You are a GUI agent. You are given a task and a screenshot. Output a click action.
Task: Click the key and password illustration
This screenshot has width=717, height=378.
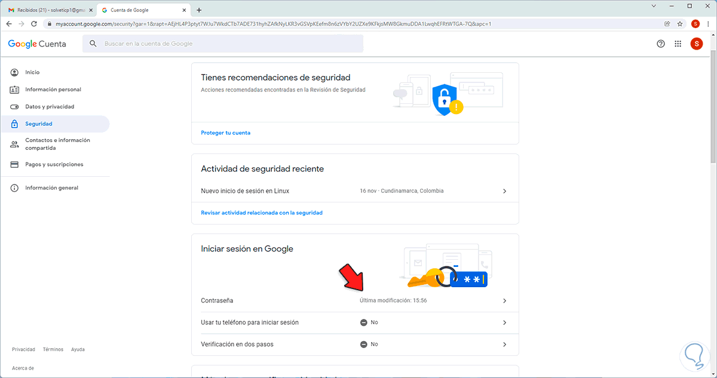445,265
